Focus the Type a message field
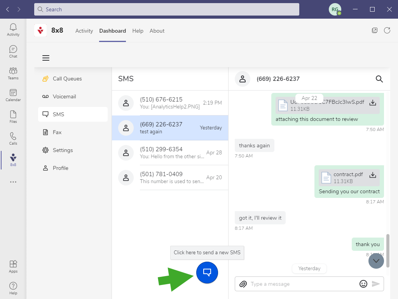Screen dimensions: 398x299 [x=301, y=284]
